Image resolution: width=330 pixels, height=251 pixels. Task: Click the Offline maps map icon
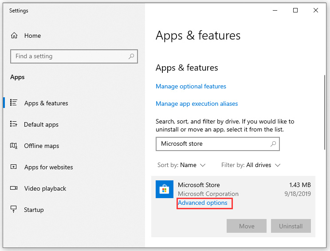point(14,145)
